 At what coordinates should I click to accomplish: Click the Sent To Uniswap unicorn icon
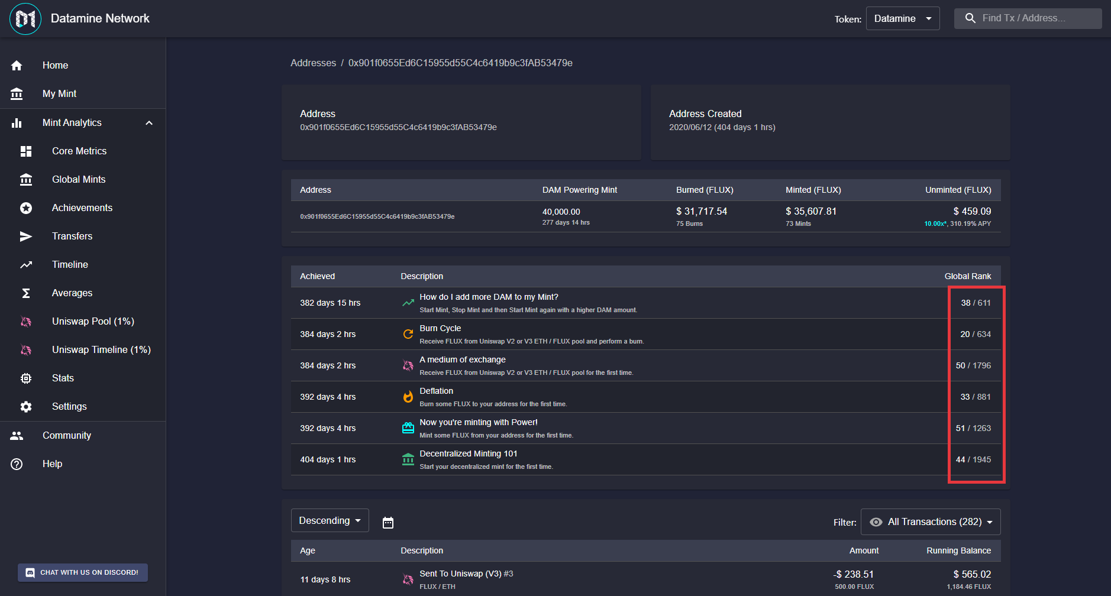[408, 579]
